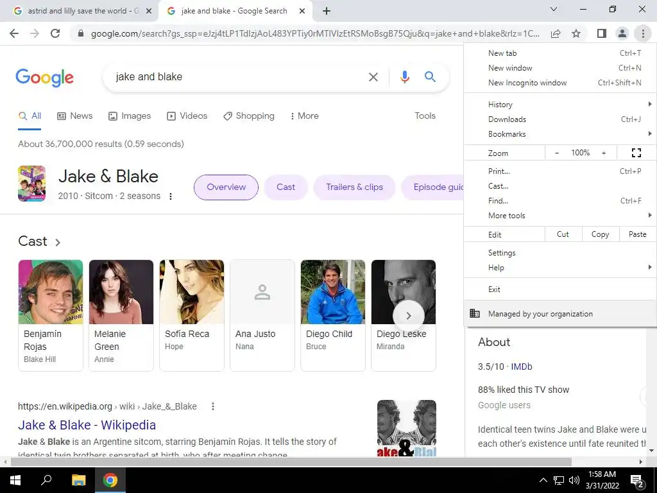Click Cut in Edit row
This screenshot has height=493, width=657.
point(563,234)
